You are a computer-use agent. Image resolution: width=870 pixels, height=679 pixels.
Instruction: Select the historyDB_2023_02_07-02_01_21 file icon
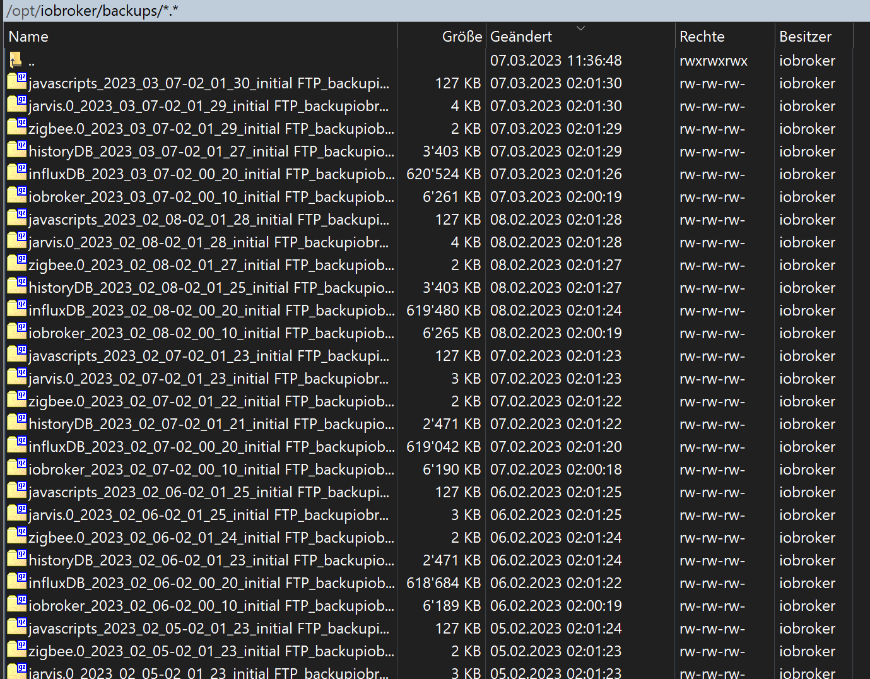coord(17,423)
